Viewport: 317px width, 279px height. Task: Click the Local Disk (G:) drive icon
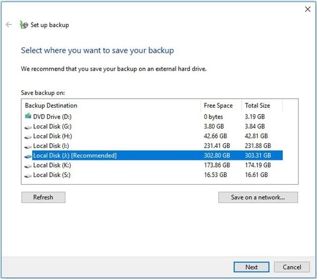[x=29, y=127]
